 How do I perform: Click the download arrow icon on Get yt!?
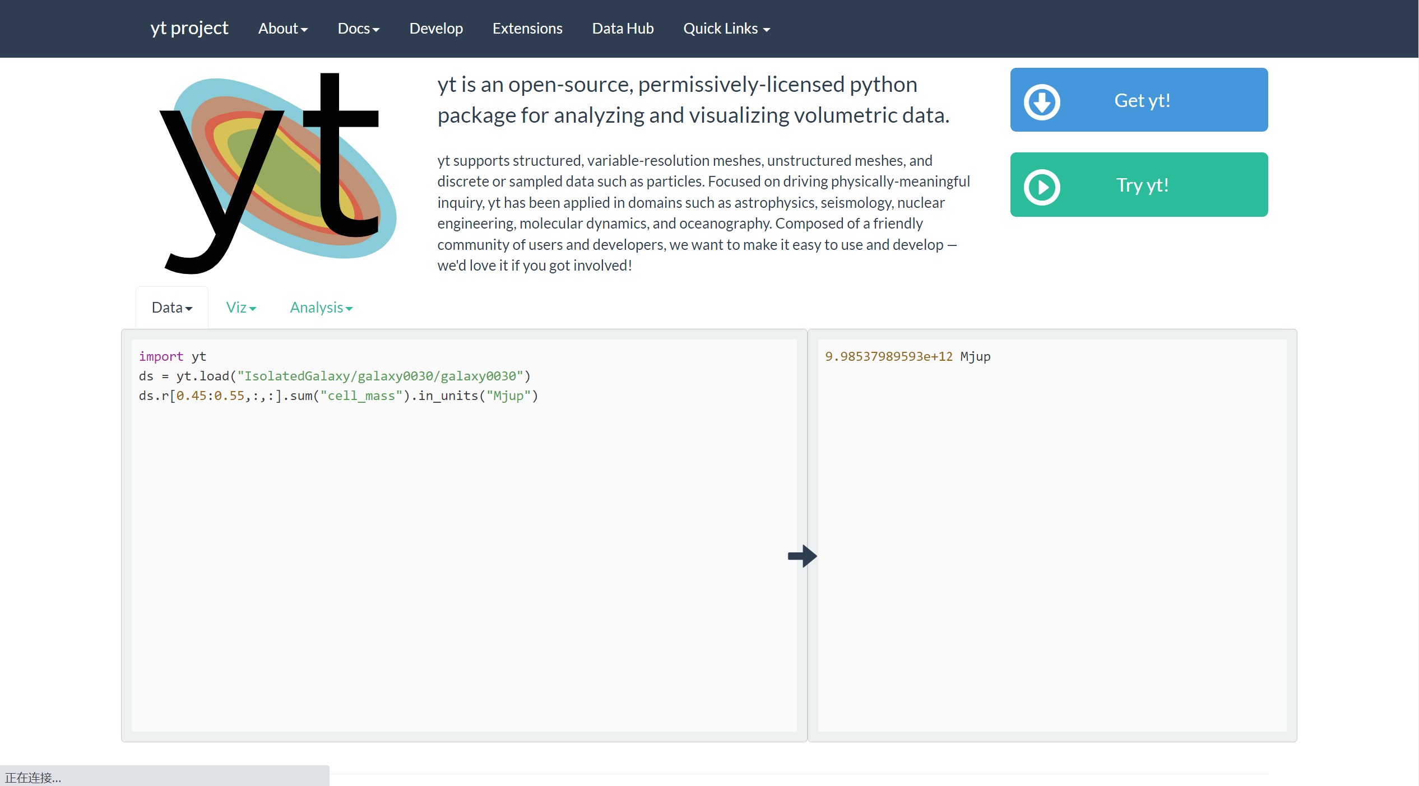(x=1042, y=101)
